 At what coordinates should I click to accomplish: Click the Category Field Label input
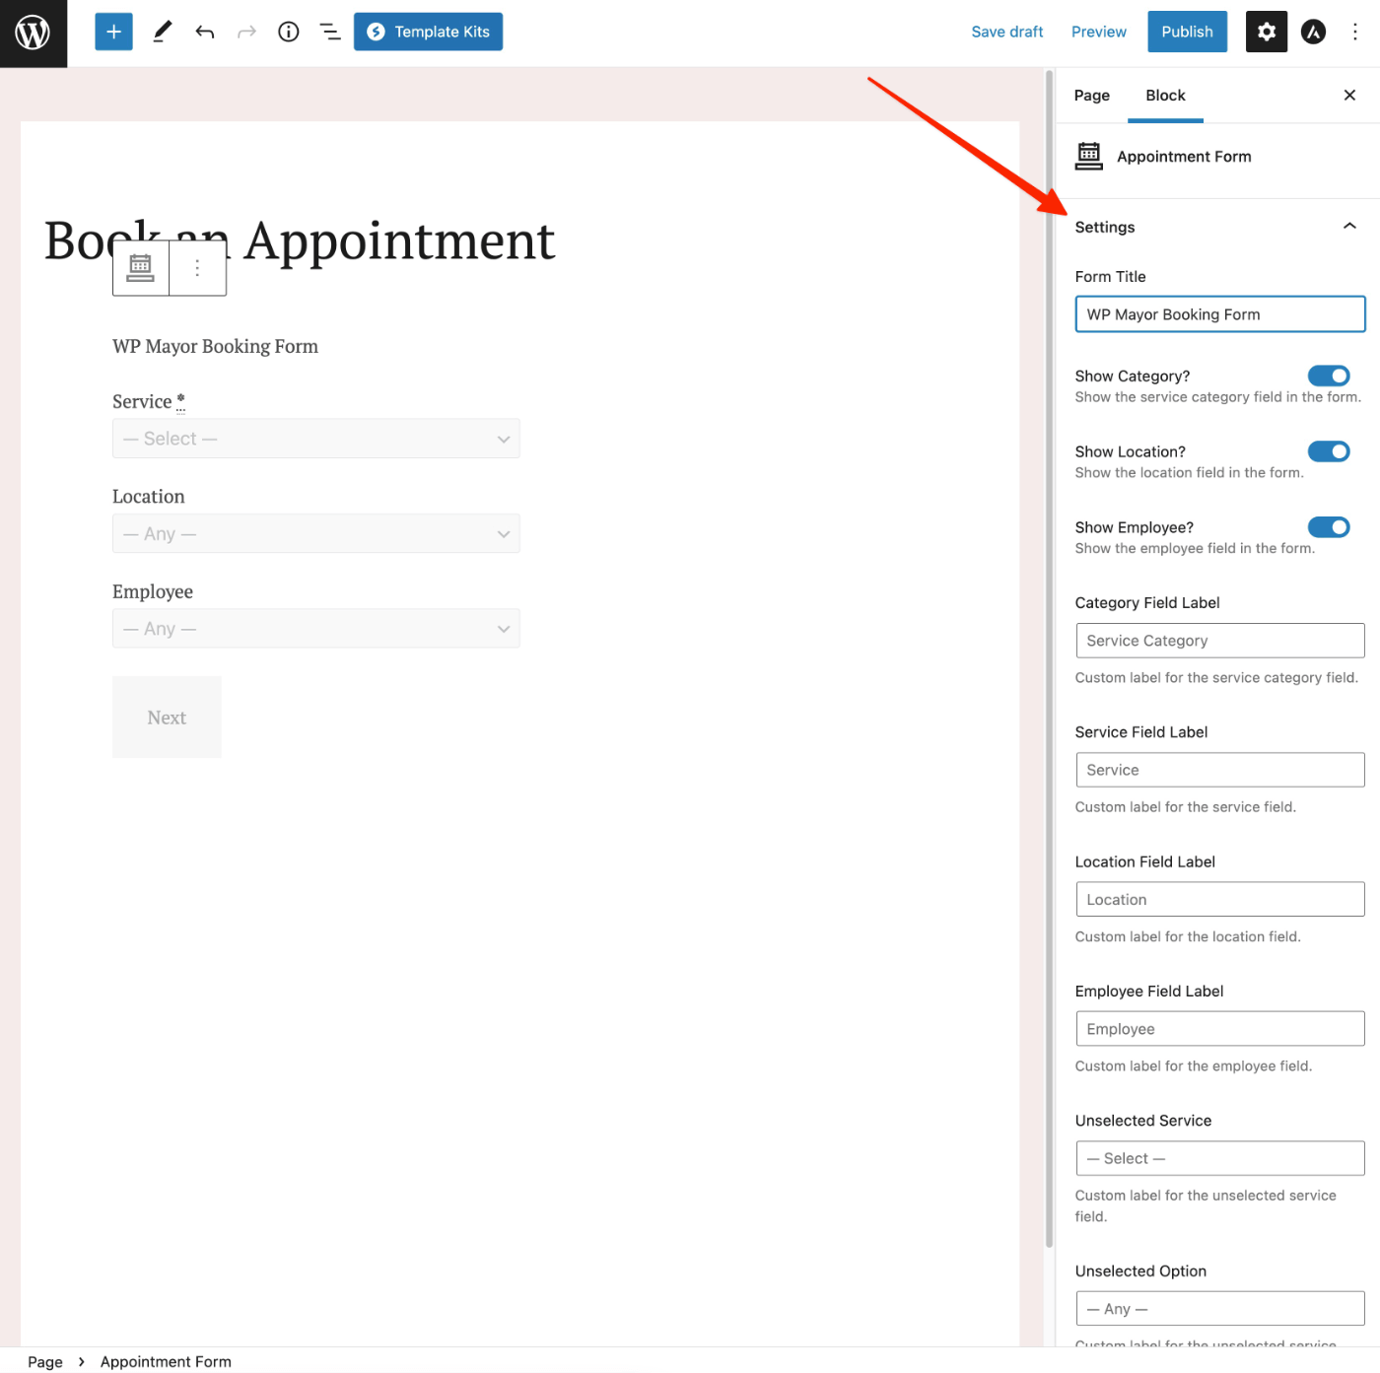[1220, 641]
